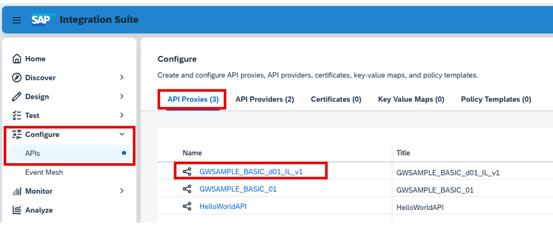
Task: Click the Test checklist icon
Action: (17, 115)
